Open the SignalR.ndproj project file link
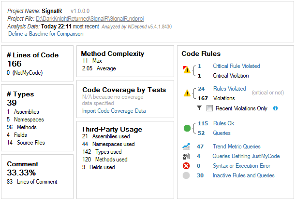 tap(89, 19)
